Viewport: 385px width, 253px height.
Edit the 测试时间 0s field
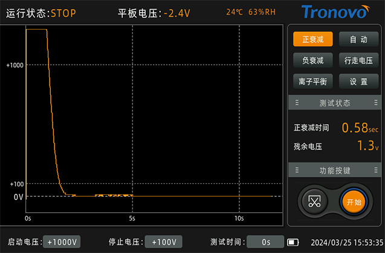pyautogui.click(x=265, y=242)
